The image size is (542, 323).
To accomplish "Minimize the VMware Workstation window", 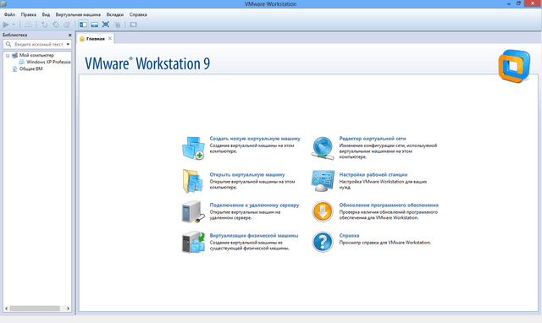I will [509, 3].
